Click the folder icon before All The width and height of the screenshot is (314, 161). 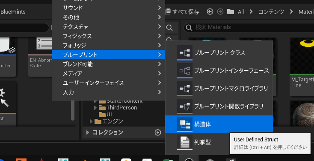pyautogui.click(x=231, y=12)
